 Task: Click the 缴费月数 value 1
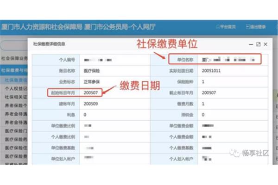(203, 104)
